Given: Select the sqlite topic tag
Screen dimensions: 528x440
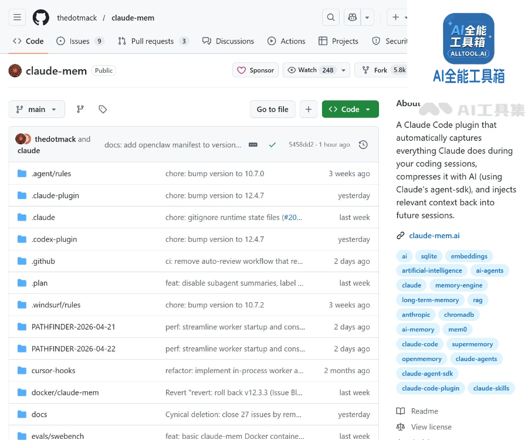Looking at the screenshot, I should tap(429, 256).
